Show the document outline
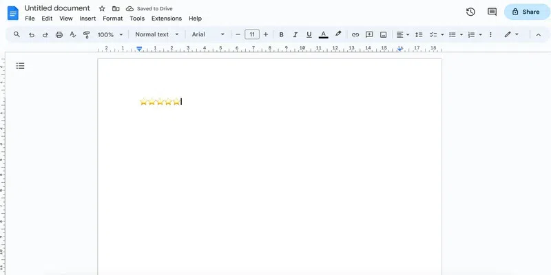551x275 pixels. pos(21,65)
